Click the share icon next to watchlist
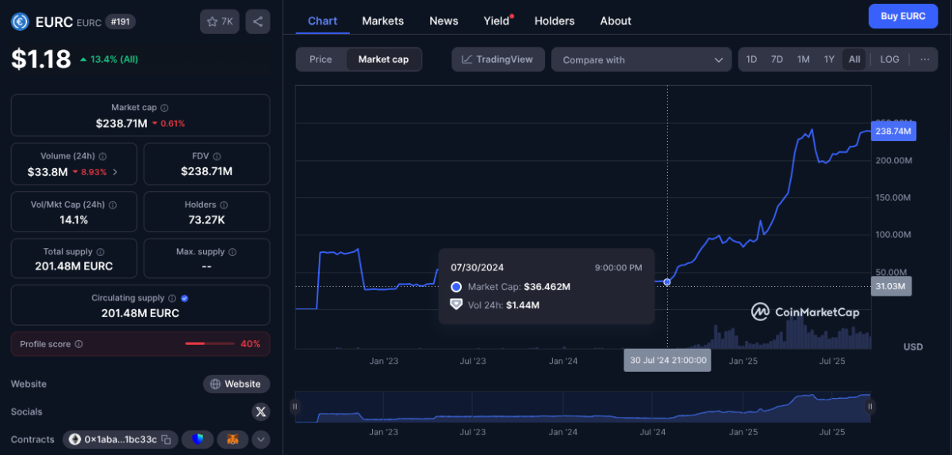Viewport: 952px width, 455px height. tap(258, 22)
